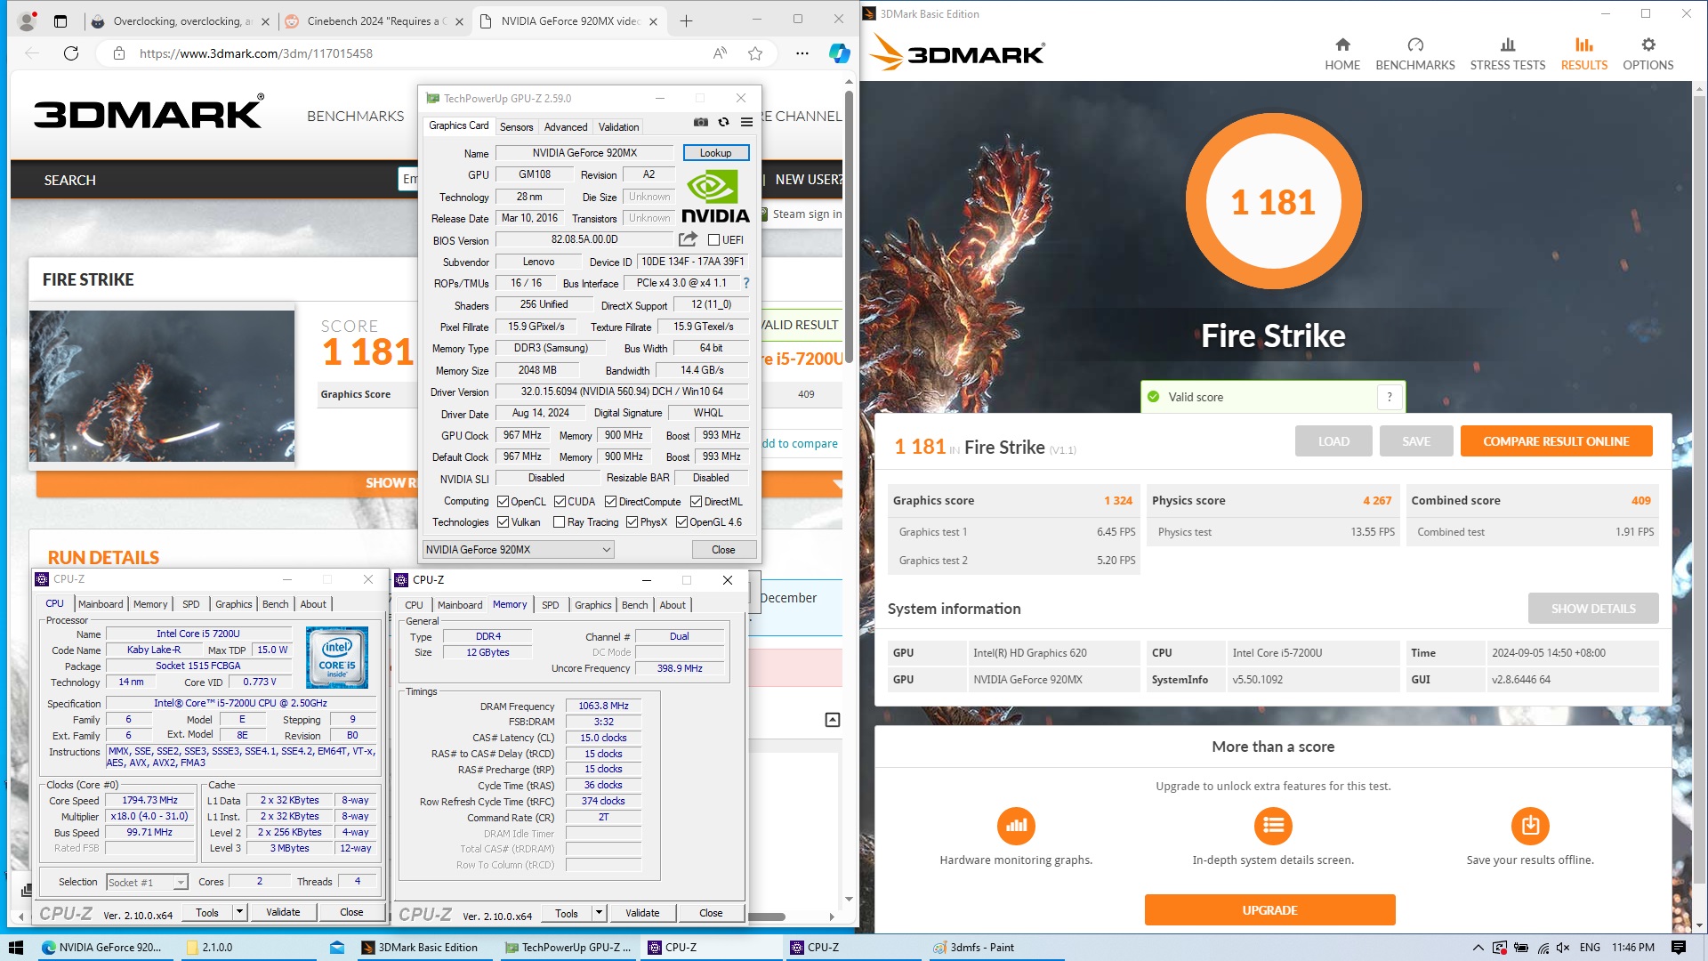Open Windows Start menu
The height and width of the screenshot is (961, 1708).
[15, 948]
